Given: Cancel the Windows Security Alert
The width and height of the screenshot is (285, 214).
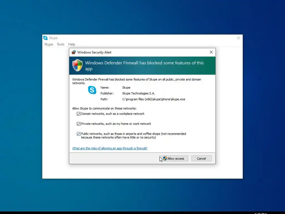Looking at the screenshot, I should [202, 159].
